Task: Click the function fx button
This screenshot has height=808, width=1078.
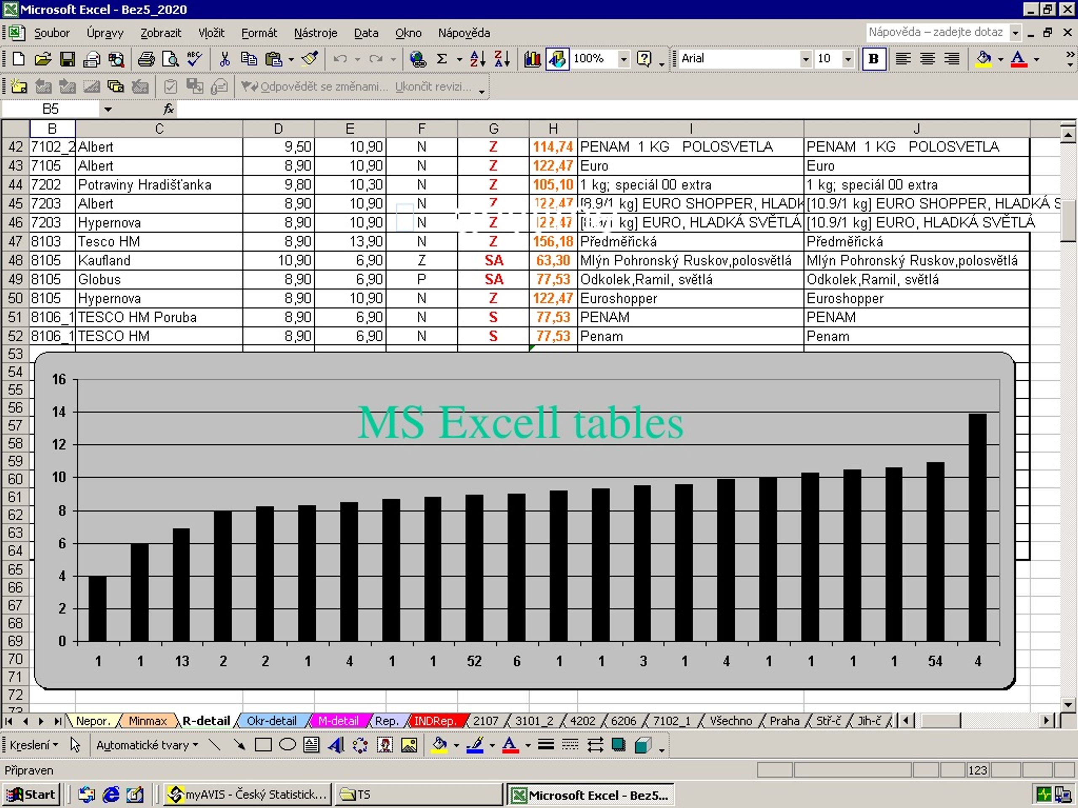Action: pyautogui.click(x=168, y=109)
